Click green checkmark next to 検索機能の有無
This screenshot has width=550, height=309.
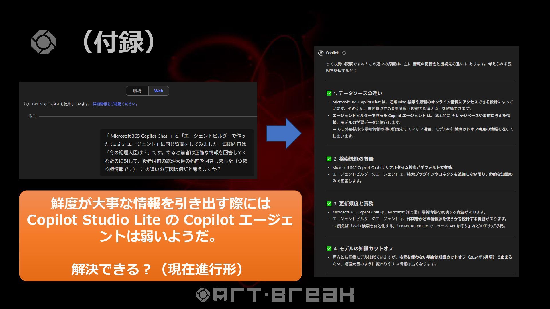point(329,159)
